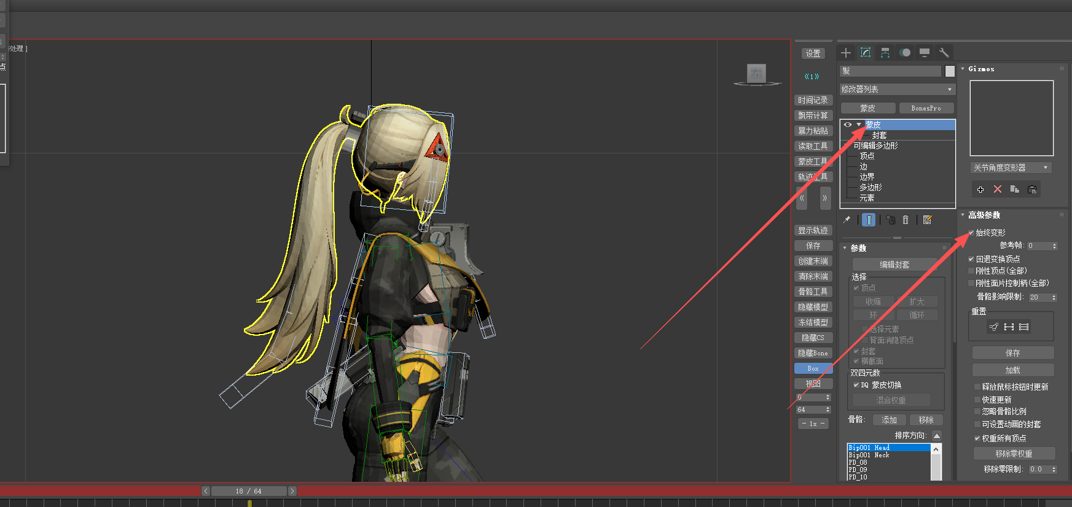Click the « button in script panel
This screenshot has height=507, width=1072.
tap(802, 198)
